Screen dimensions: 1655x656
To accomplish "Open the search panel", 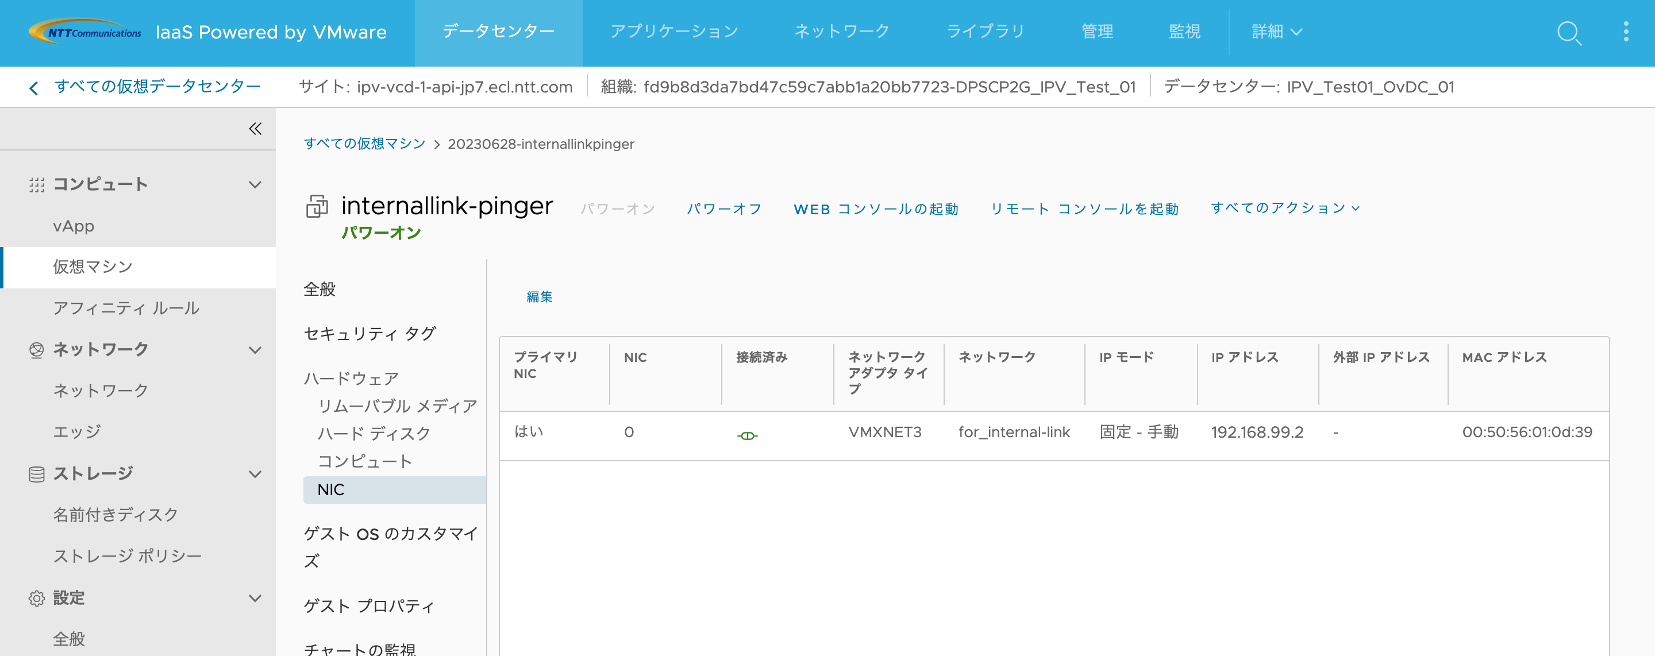I will coord(1568,33).
